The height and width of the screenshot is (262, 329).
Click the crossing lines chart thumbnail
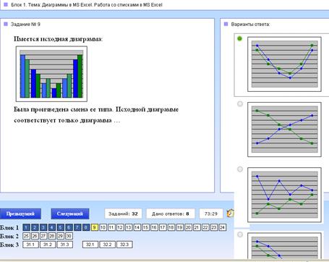click(284, 130)
